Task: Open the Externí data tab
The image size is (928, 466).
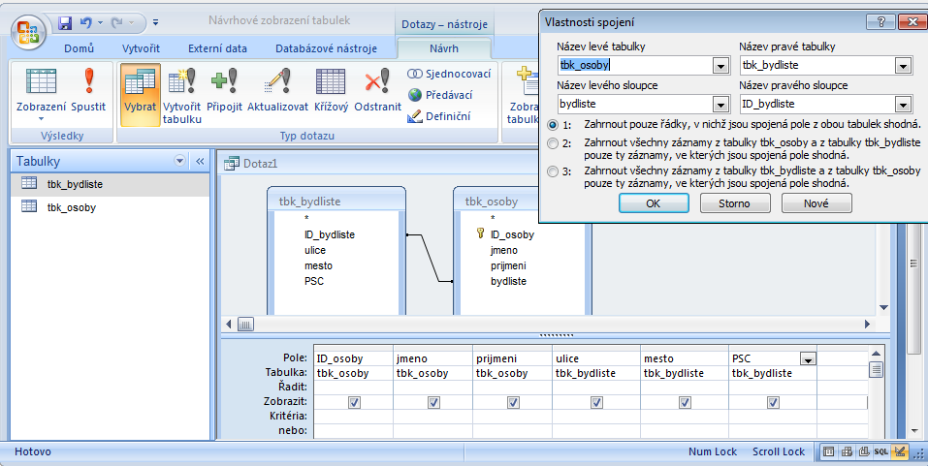Action: [x=217, y=48]
